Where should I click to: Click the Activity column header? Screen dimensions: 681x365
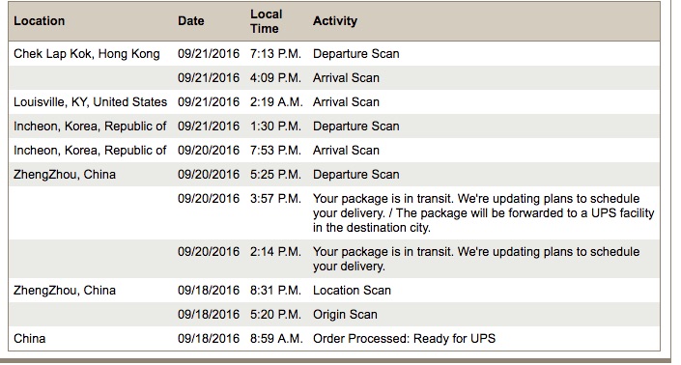(x=335, y=21)
